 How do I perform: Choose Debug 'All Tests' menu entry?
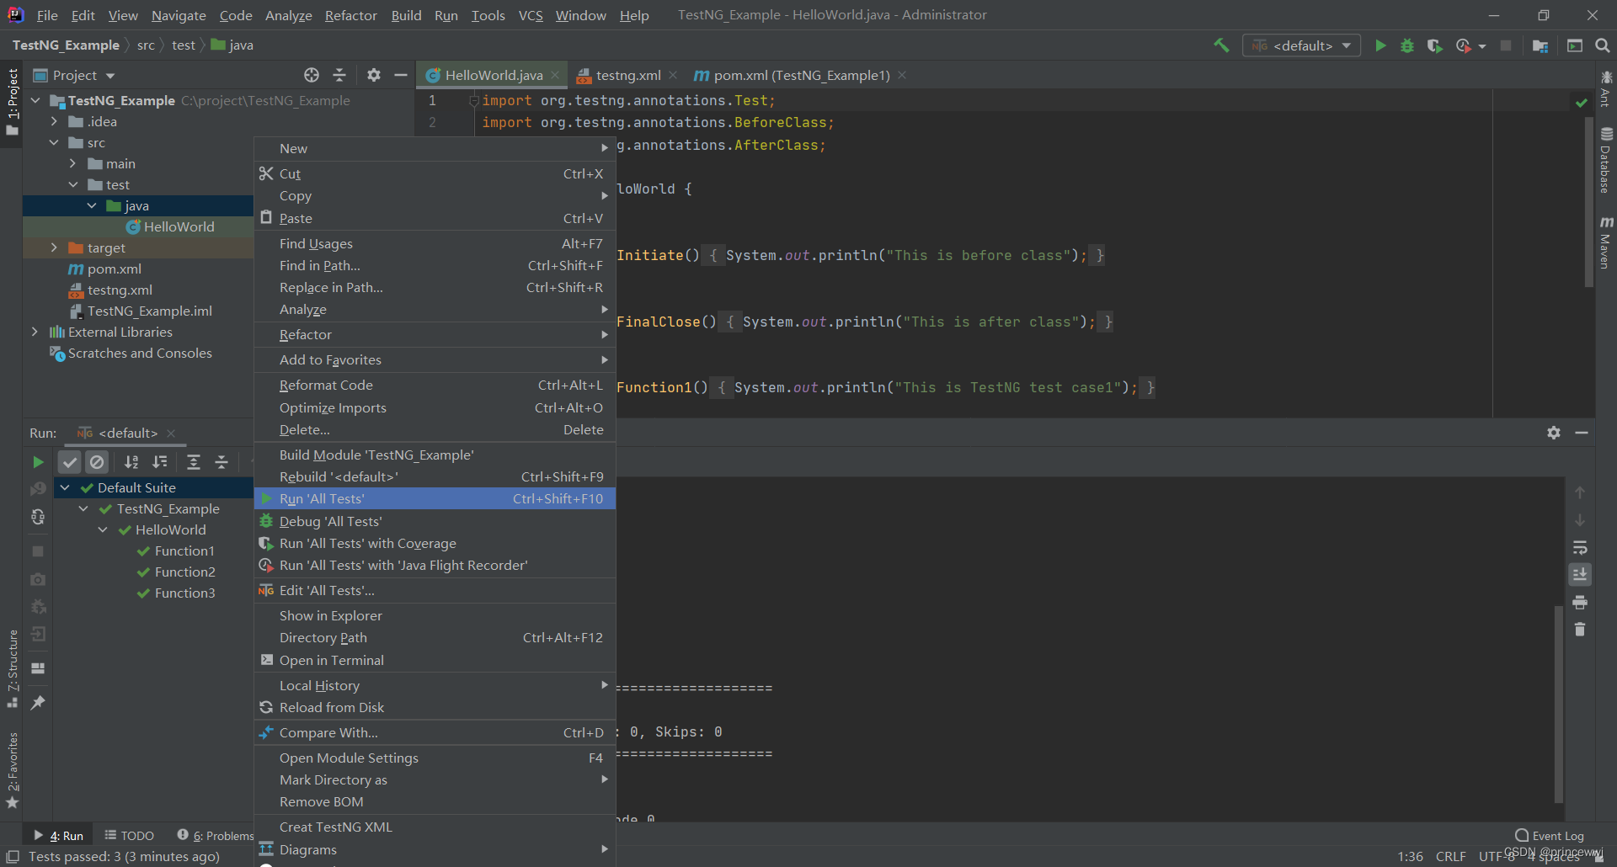click(435, 521)
